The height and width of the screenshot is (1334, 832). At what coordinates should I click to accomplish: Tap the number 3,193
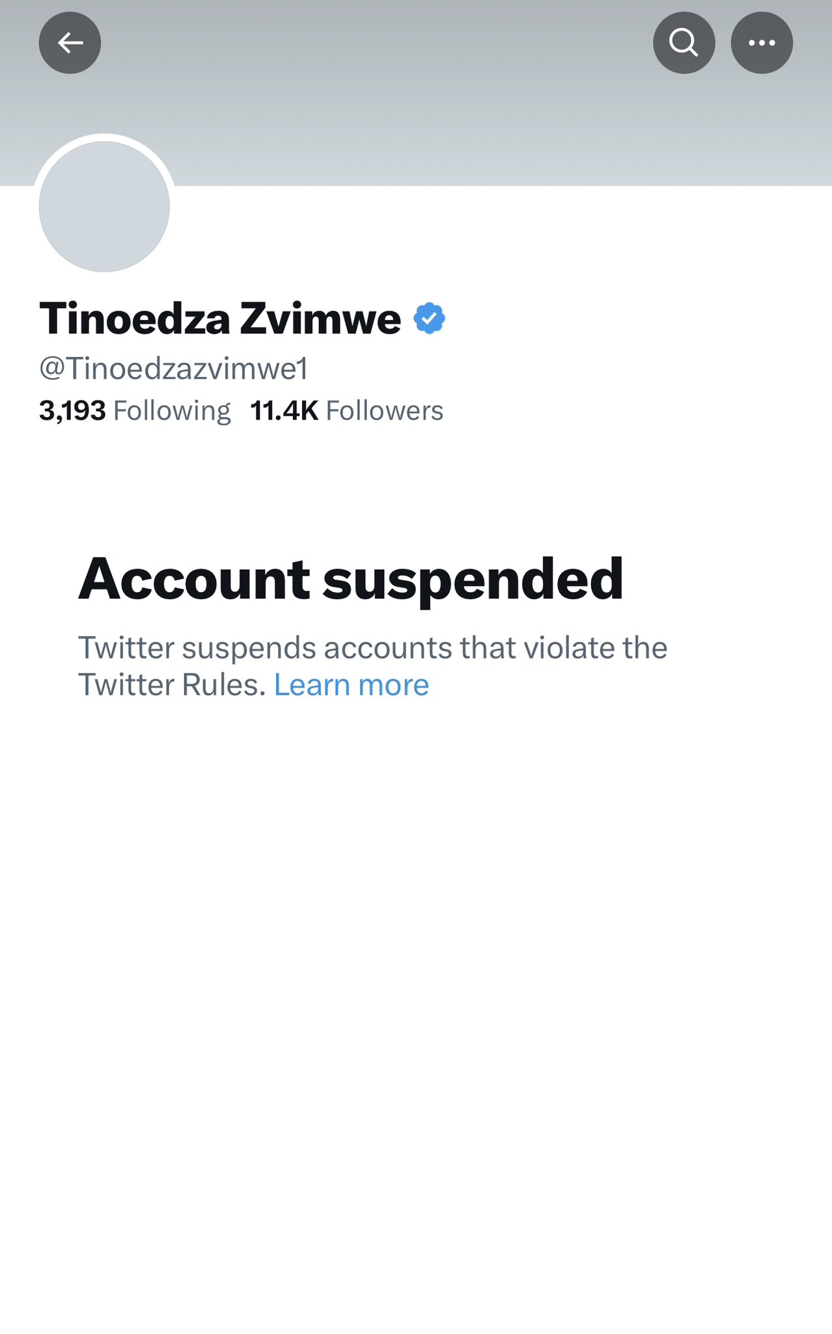[72, 411]
